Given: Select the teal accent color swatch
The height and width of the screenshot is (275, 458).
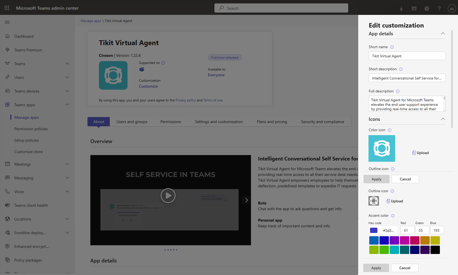Looking at the screenshot, I should click(x=394, y=250).
